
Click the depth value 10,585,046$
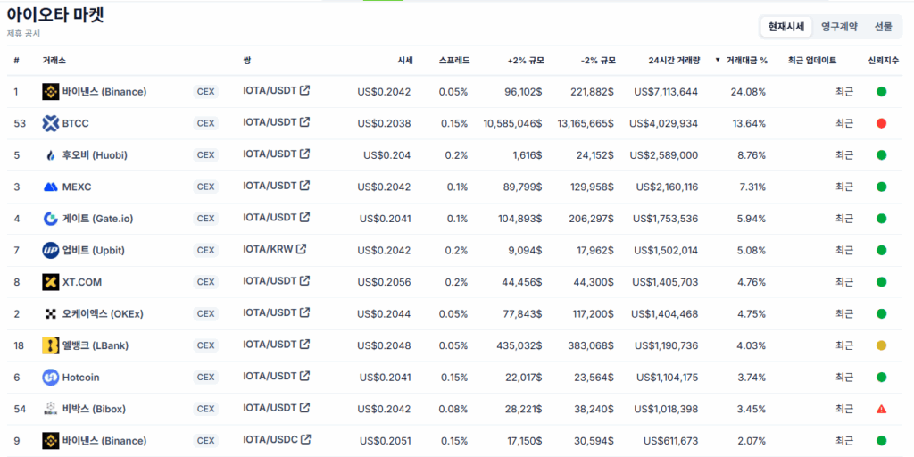(513, 123)
